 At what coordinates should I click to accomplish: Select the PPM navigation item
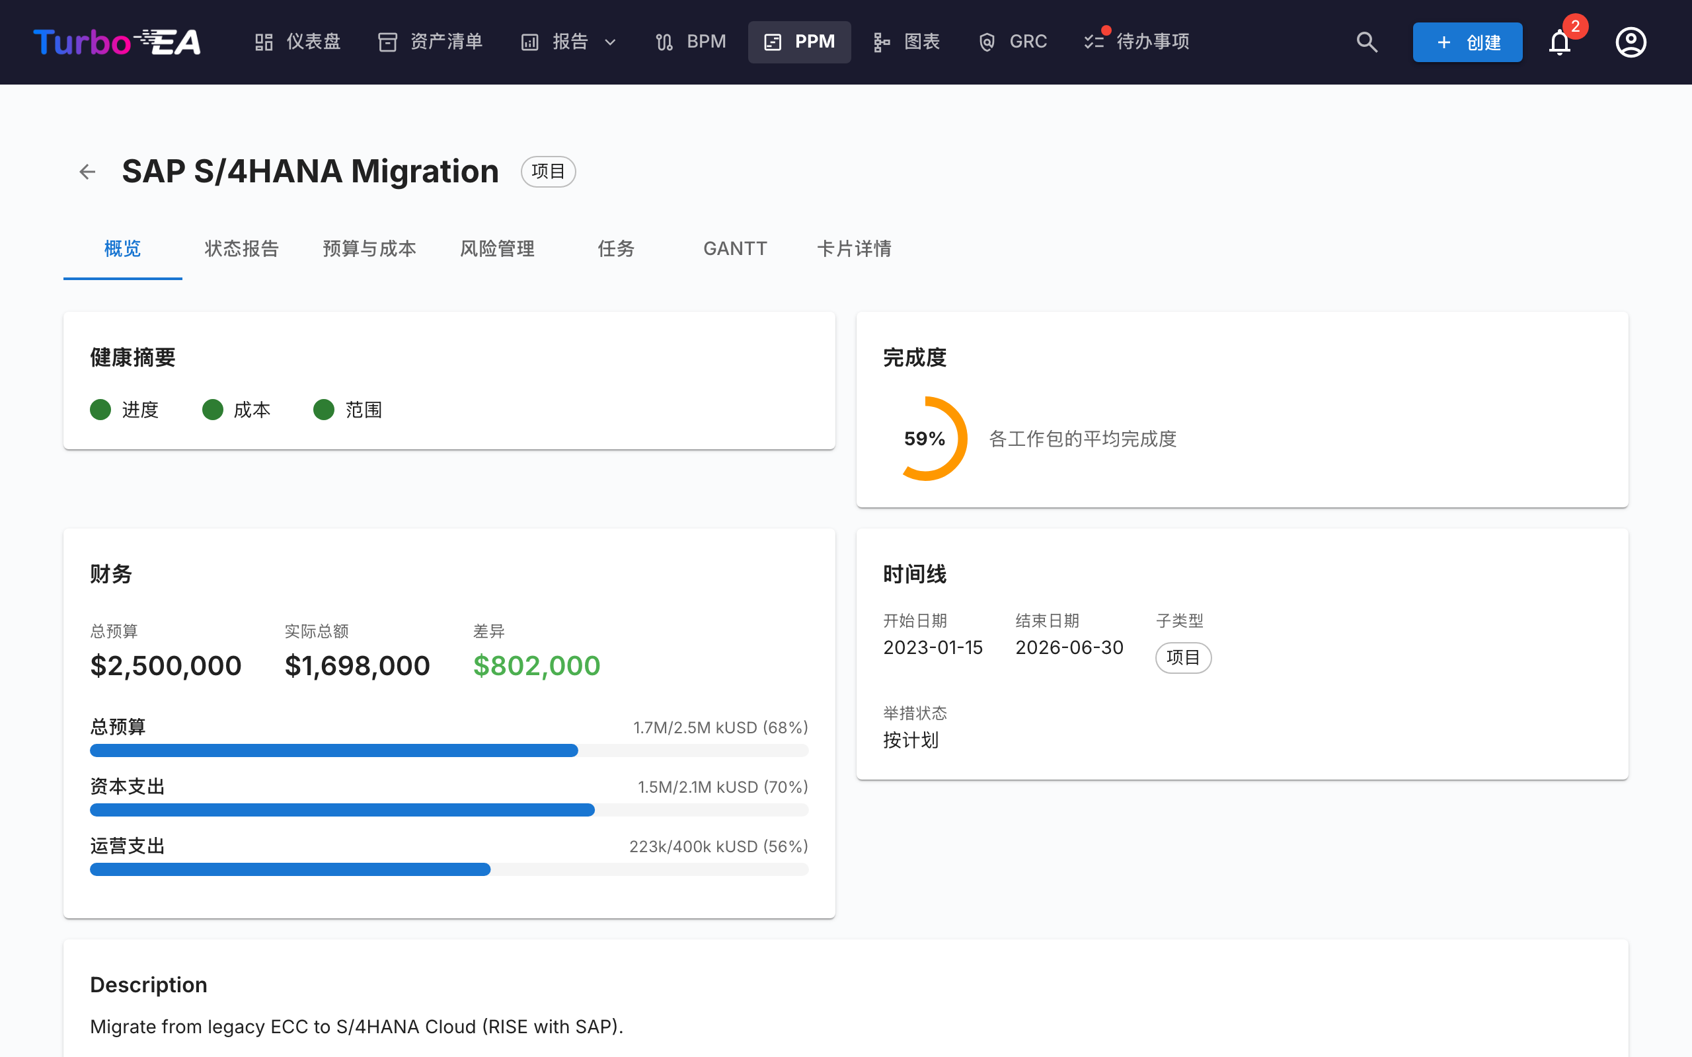point(799,42)
